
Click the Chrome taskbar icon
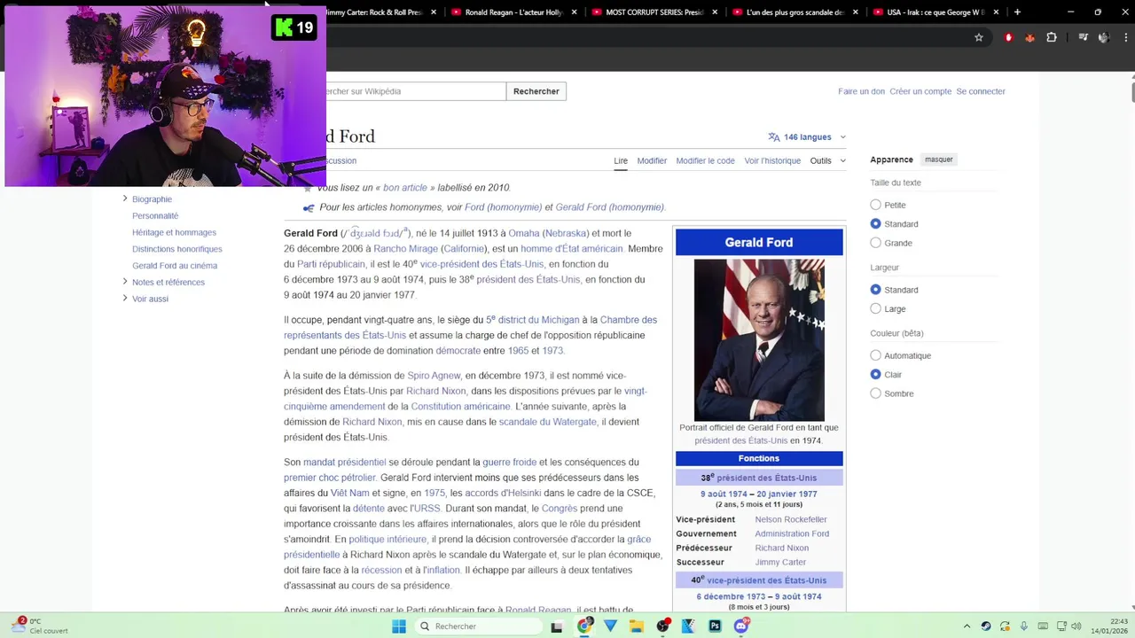click(584, 626)
